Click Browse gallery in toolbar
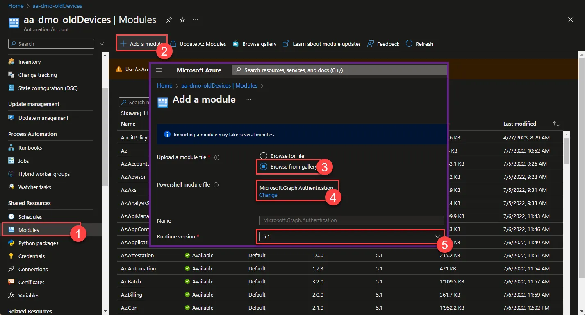This screenshot has height=315, width=585. point(255,44)
